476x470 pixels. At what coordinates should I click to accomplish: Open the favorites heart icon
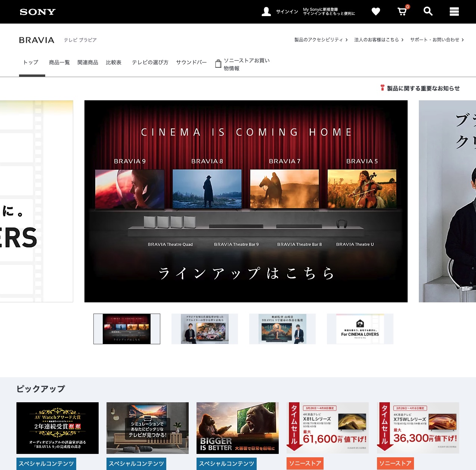(376, 12)
